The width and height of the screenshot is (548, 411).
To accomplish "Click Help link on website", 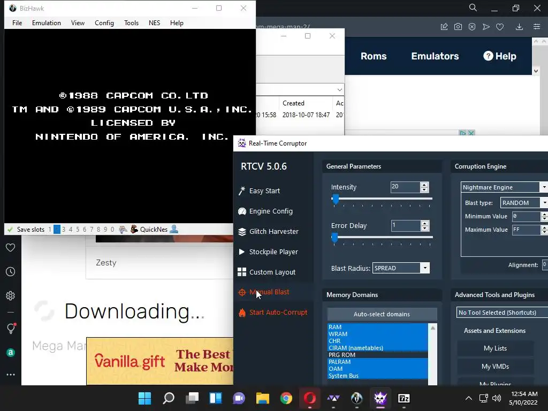I will (x=500, y=56).
